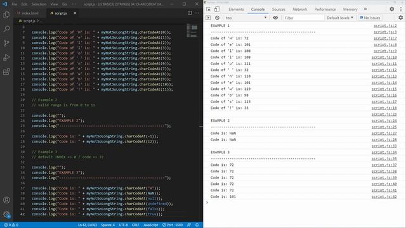This screenshot has height=228, width=406.
Task: Split the editor to the right
Action: click(x=190, y=13)
